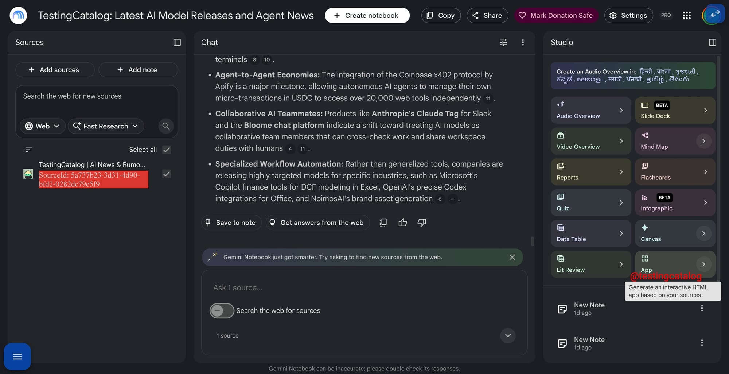Submit web source search magnifier
This screenshot has height=374, width=729.
point(166,126)
